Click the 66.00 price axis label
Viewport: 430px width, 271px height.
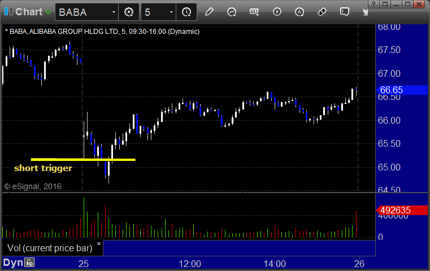point(389,120)
